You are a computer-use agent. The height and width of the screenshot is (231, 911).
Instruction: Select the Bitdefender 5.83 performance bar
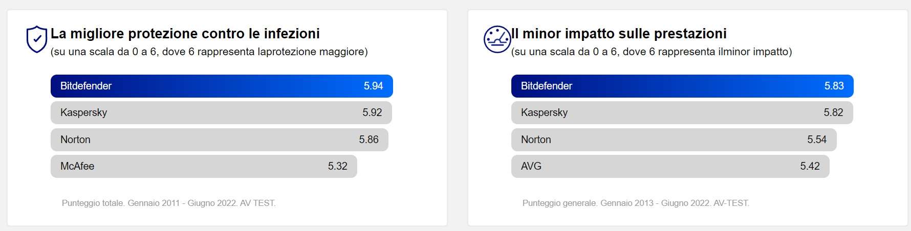pos(682,86)
